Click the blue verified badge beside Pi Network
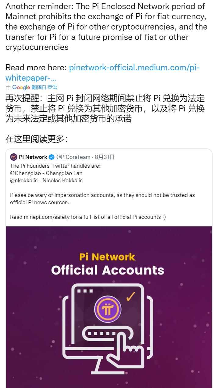214x388 pixels. pos(52,157)
